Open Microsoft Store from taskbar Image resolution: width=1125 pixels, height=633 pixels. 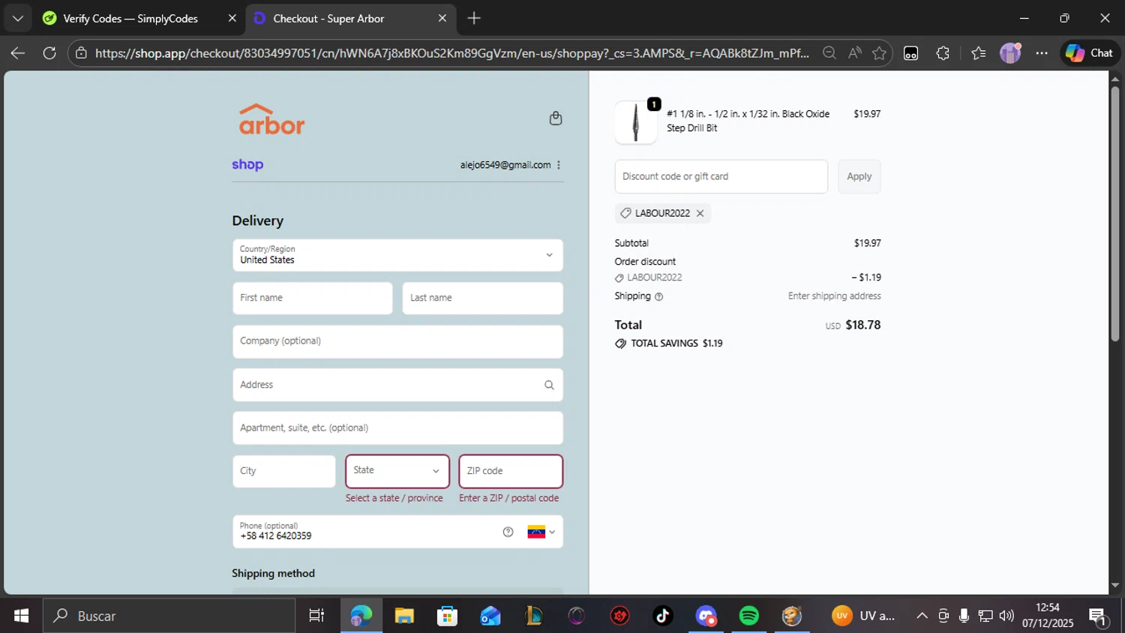pyautogui.click(x=447, y=616)
